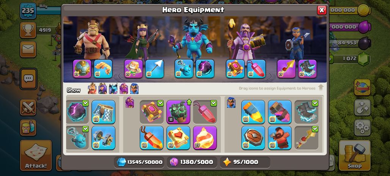Toggle the equipped Electro Boots item
390x176 pixels.
(307, 112)
